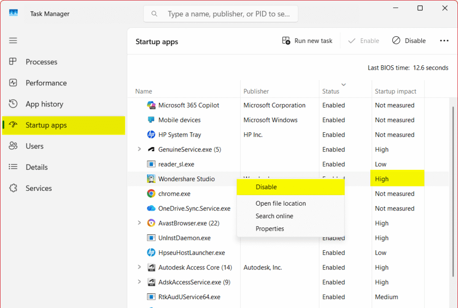Select the Microsoft 365 Copilot row name
This screenshot has height=308, width=458.
(188, 105)
